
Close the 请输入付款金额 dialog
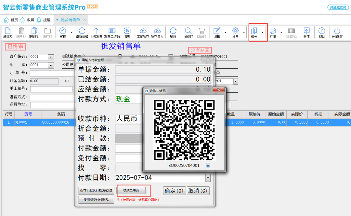[208, 59]
